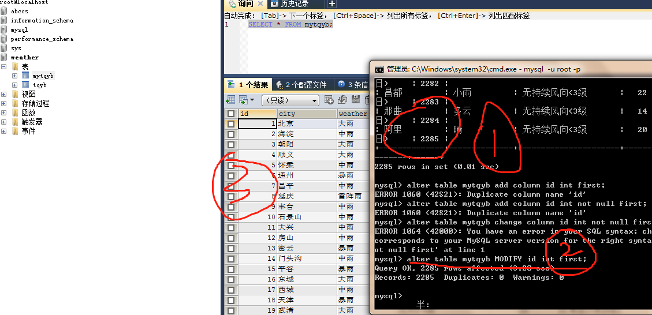Open the 1 个结果 result tab
Viewport: 652px width, 315px height.
point(248,85)
